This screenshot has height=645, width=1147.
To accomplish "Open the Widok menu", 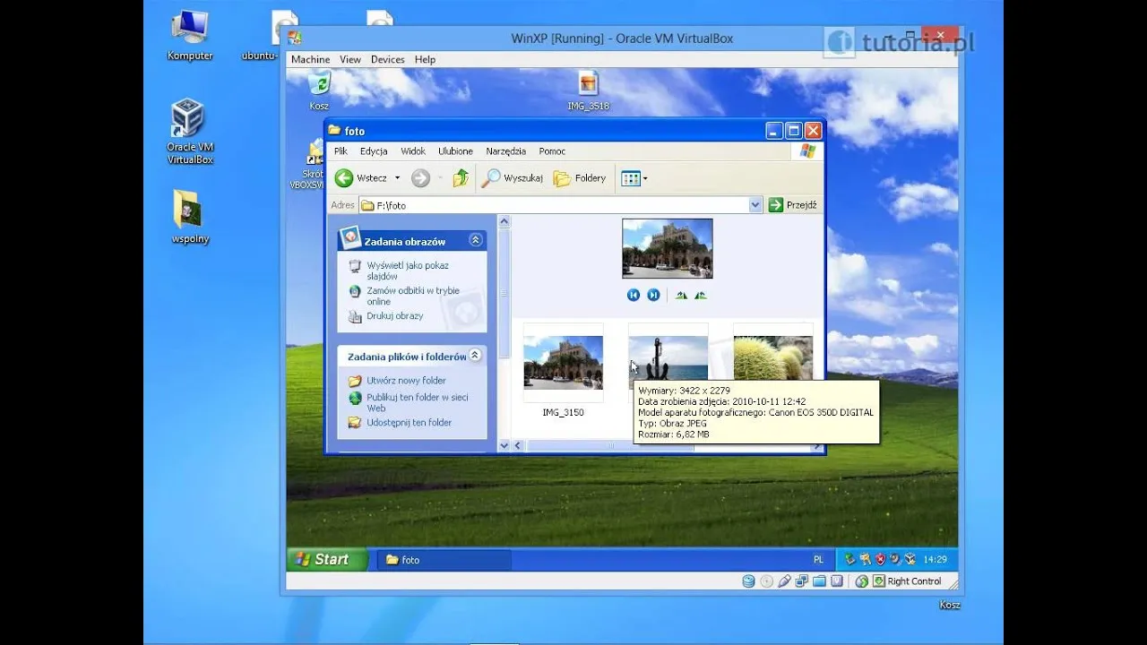I will [x=413, y=151].
